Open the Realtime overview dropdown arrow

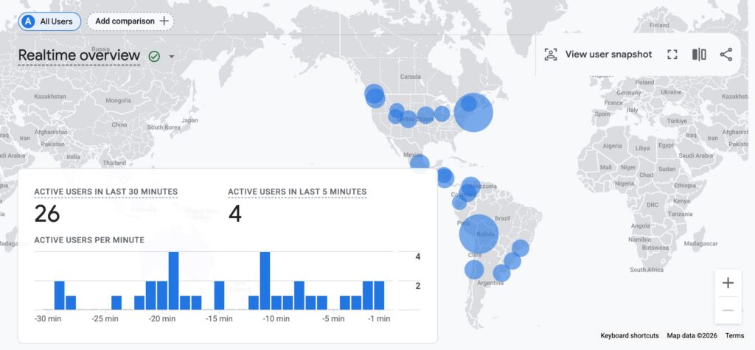tap(171, 57)
